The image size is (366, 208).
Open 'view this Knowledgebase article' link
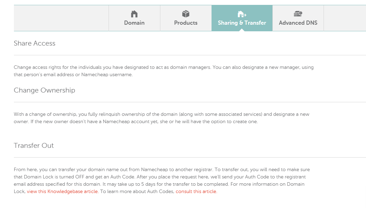click(x=62, y=192)
